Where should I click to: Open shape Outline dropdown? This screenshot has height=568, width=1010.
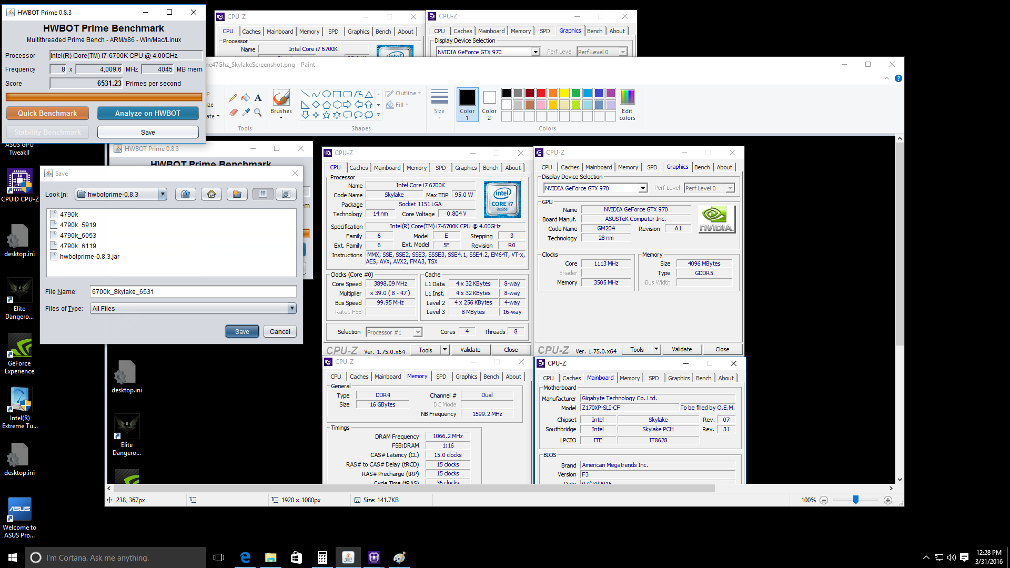pyautogui.click(x=403, y=93)
